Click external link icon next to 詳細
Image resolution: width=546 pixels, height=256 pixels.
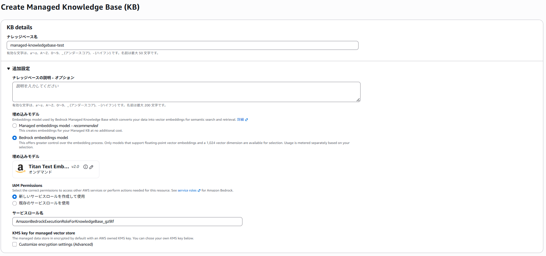pyautogui.click(x=246, y=120)
